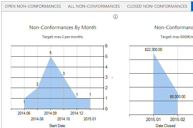
Task: Select the $22,300.00 data label
Action: 153,50
